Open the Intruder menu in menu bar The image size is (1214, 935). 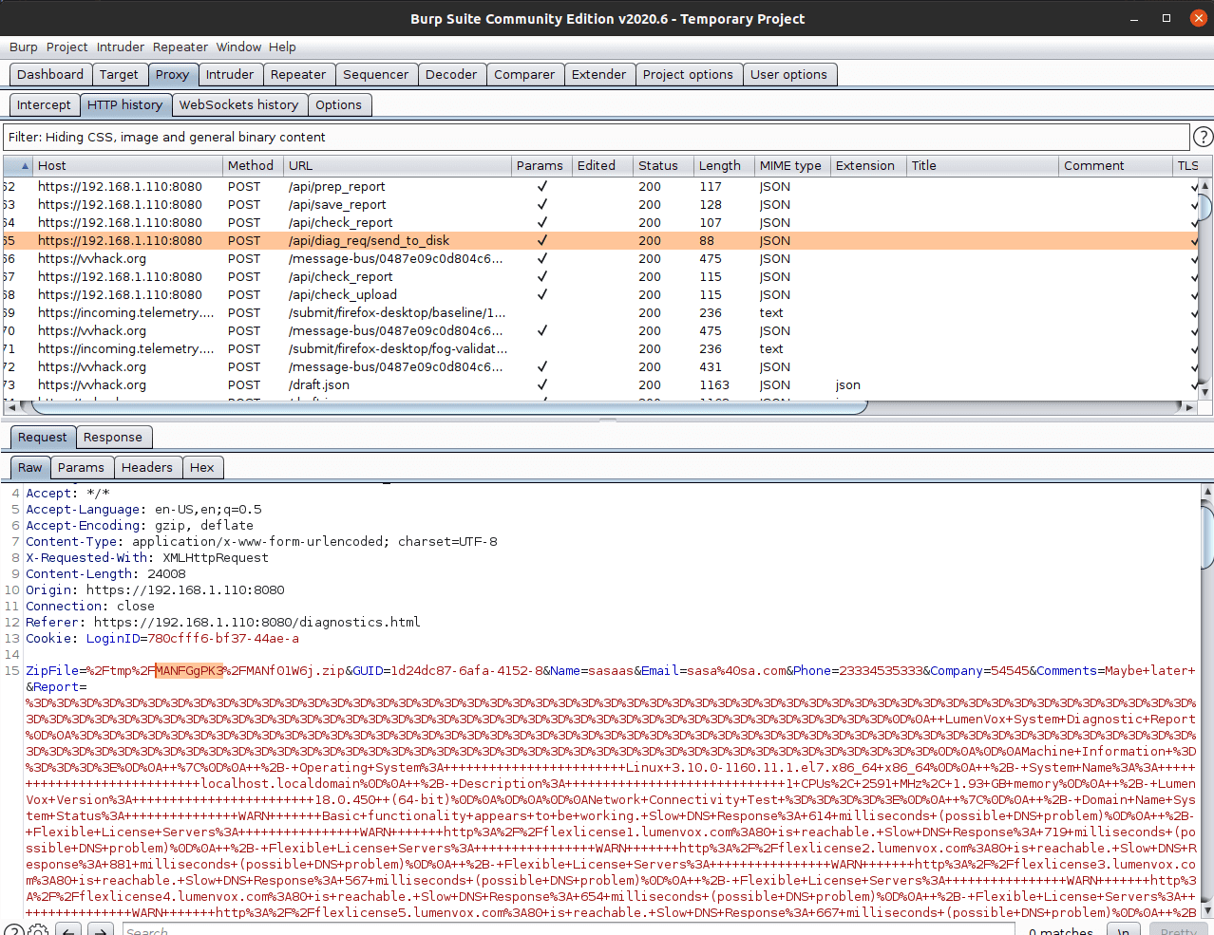tap(121, 47)
